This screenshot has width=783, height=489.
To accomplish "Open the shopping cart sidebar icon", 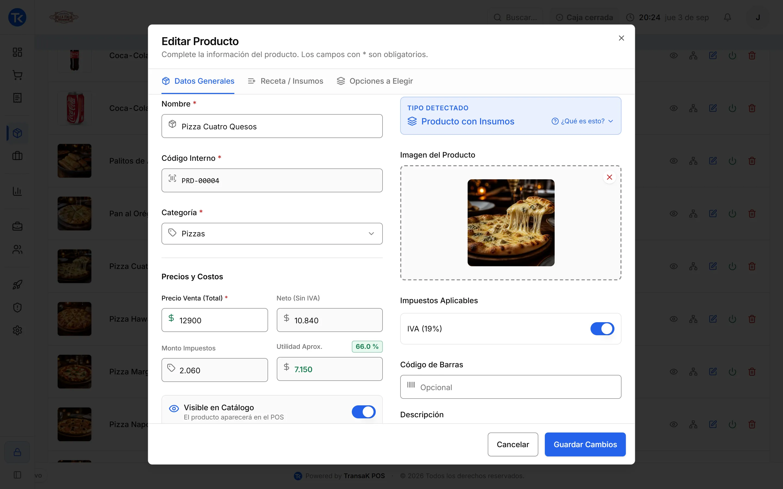I will 17,75.
